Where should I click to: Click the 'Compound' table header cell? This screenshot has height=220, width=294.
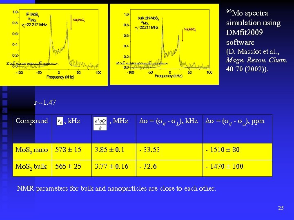[32, 129]
